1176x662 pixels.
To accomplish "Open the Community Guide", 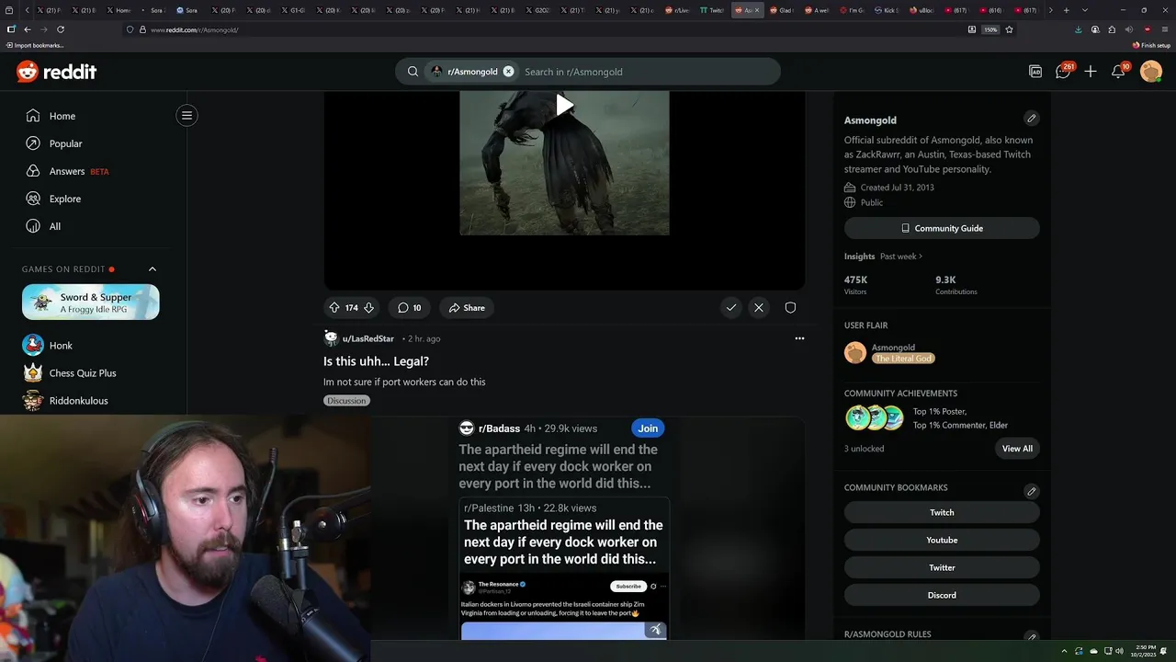I will pos(942,228).
